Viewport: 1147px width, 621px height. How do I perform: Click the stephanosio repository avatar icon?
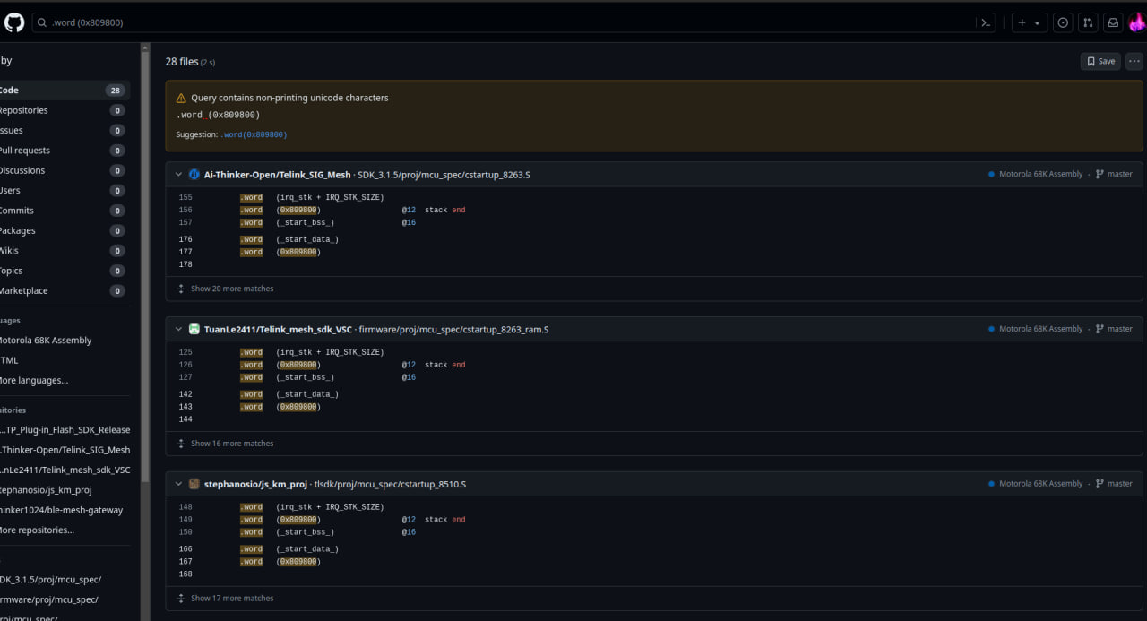pos(194,484)
